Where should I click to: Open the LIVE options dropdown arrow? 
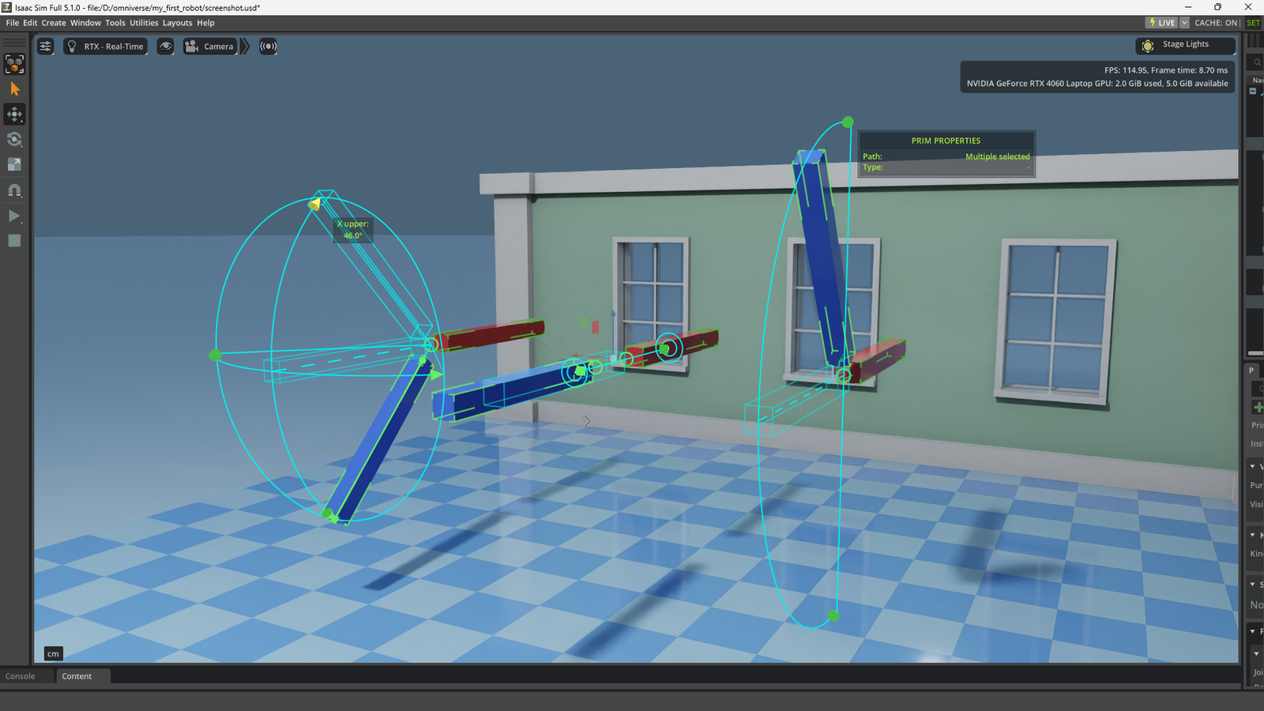(x=1184, y=23)
